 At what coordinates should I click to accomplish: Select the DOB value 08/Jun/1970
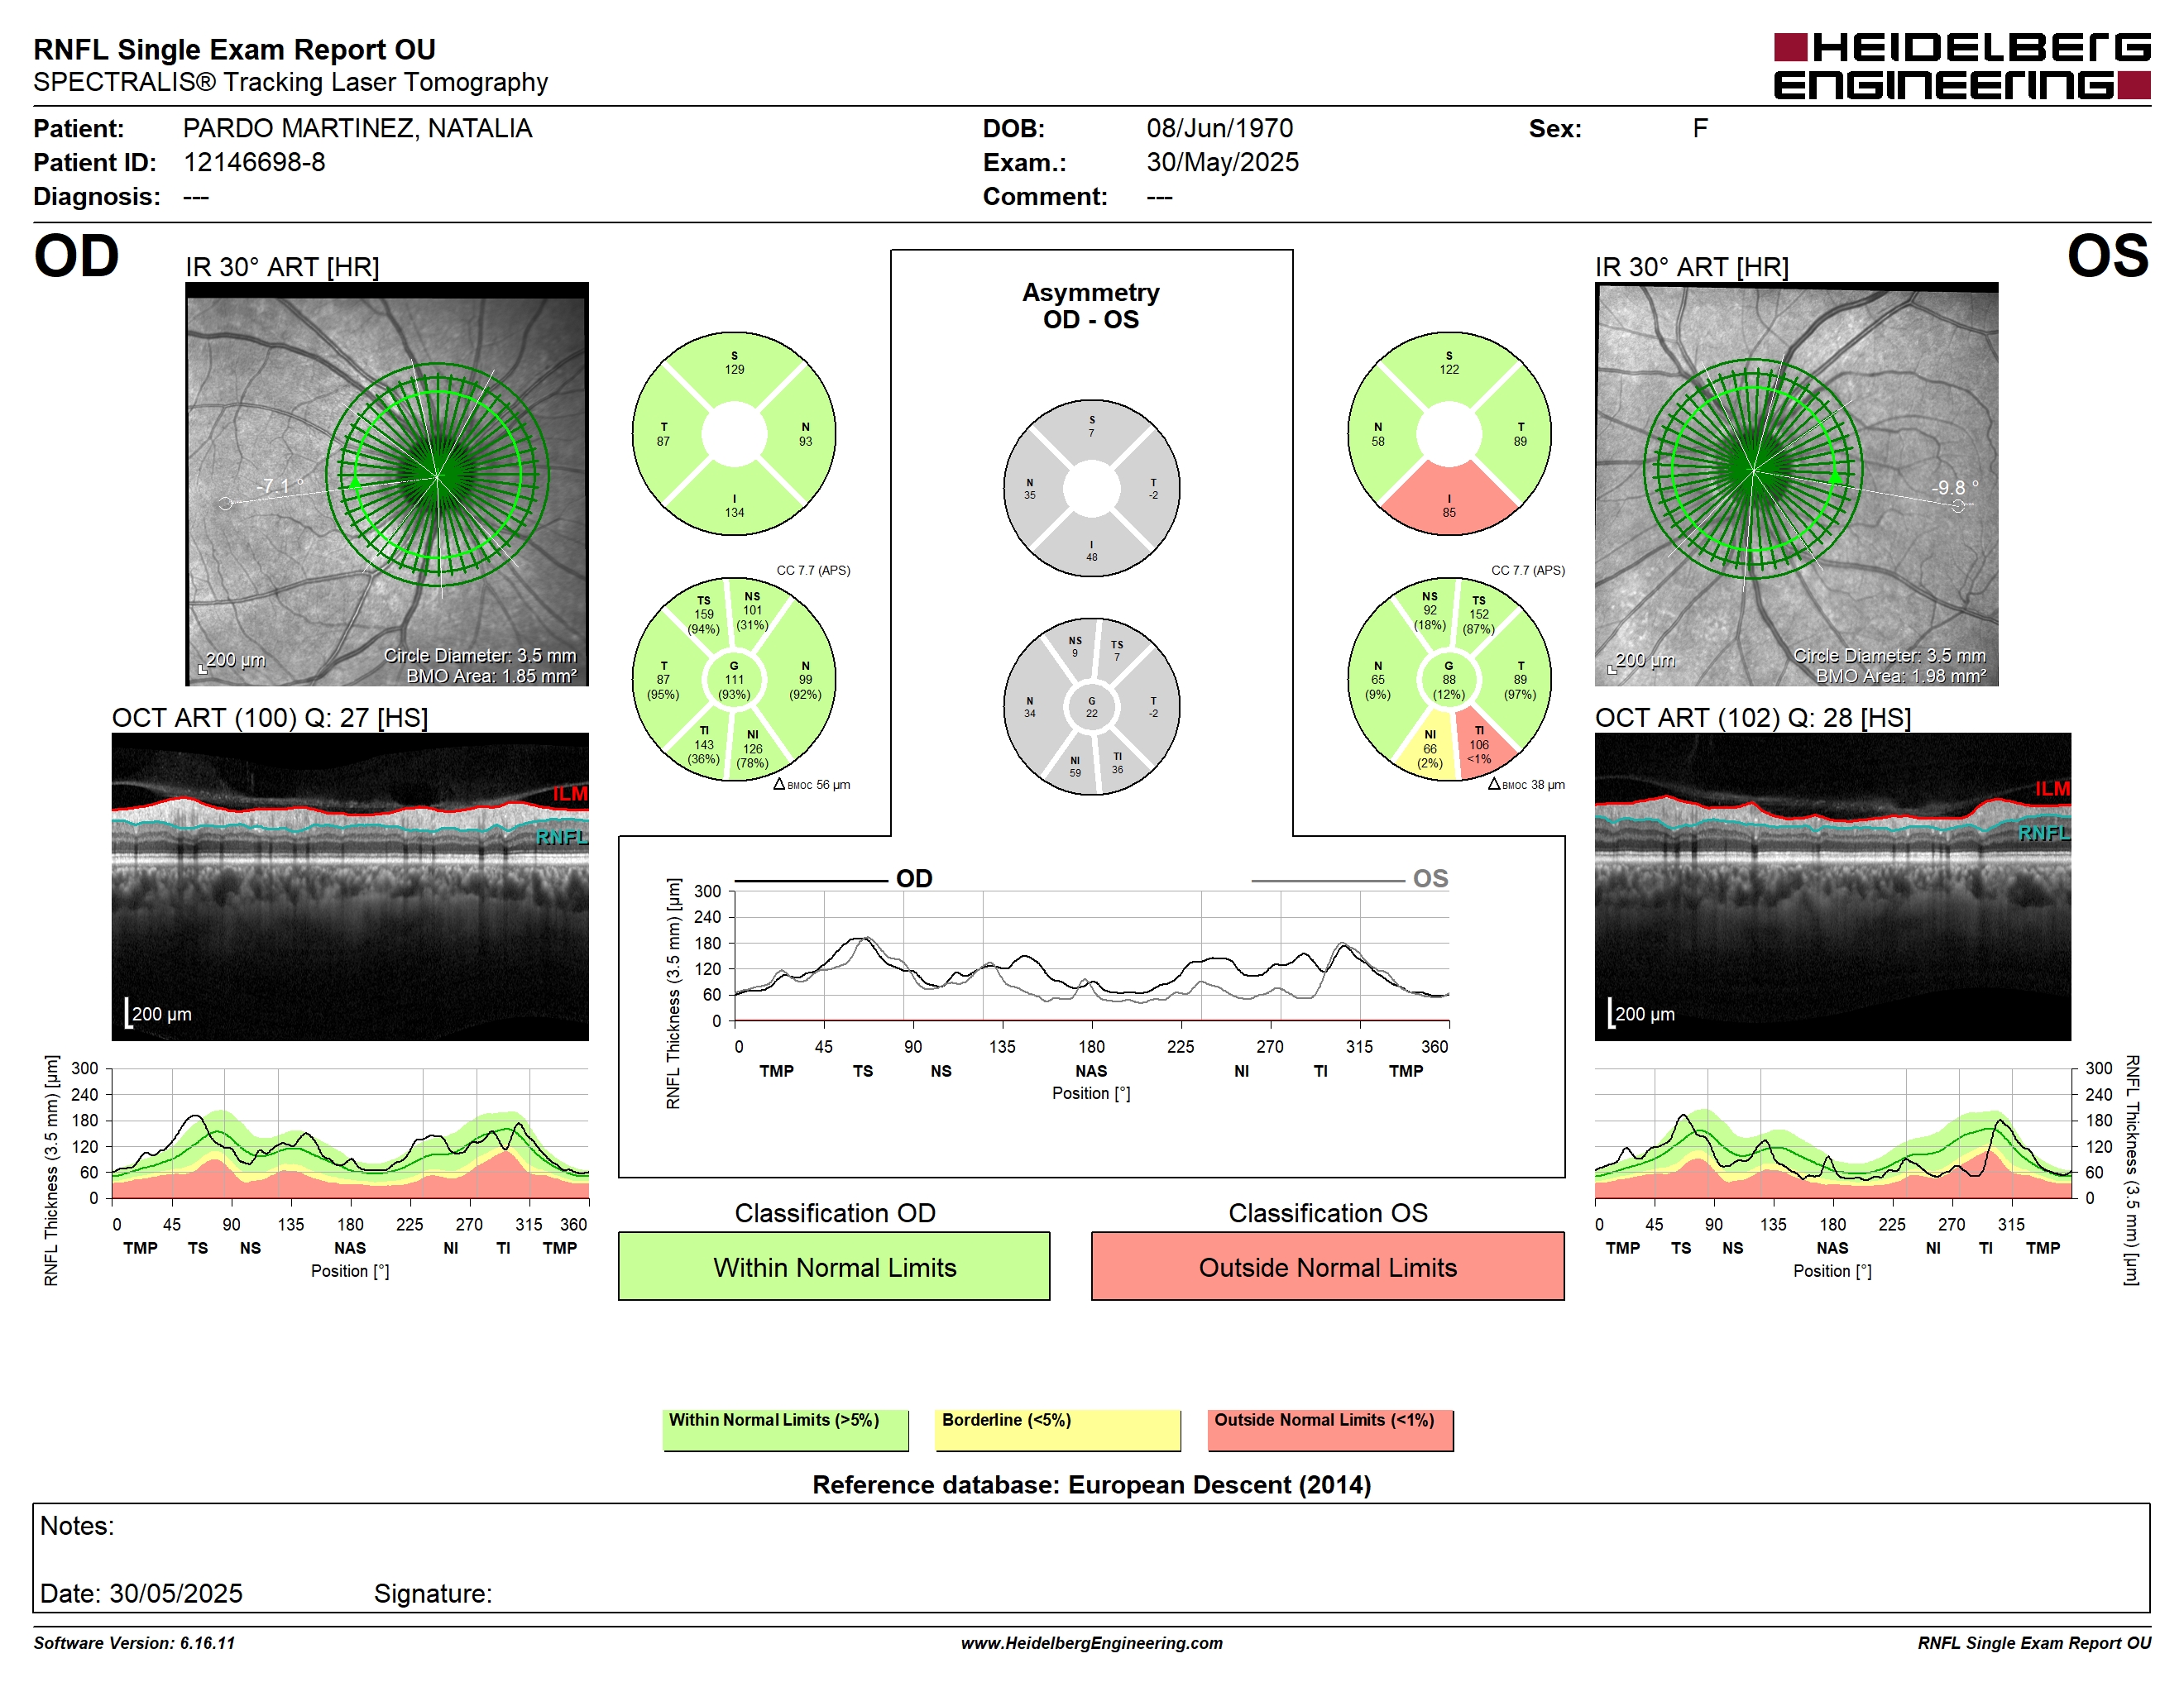[x=1219, y=129]
